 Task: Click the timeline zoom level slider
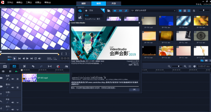177,66
